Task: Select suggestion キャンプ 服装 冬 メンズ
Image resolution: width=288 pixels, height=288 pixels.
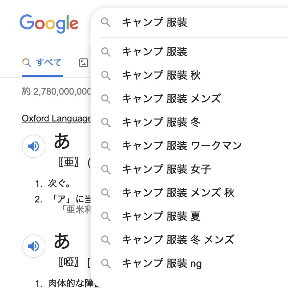Action: click(x=178, y=240)
